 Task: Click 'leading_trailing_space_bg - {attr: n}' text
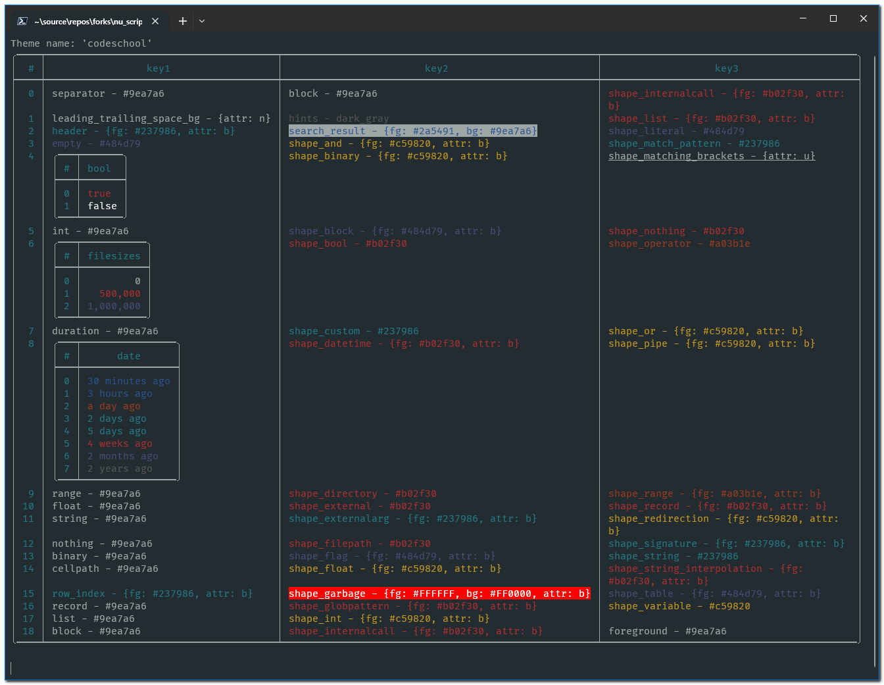coord(162,118)
